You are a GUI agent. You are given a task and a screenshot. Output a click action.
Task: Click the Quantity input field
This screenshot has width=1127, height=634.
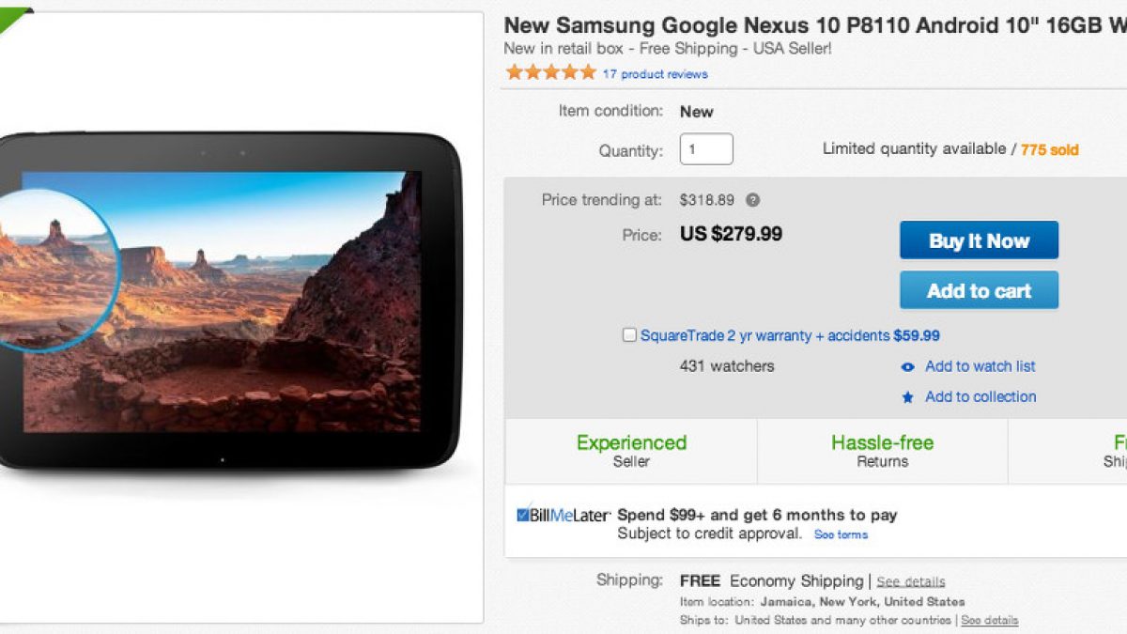pyautogui.click(x=706, y=149)
